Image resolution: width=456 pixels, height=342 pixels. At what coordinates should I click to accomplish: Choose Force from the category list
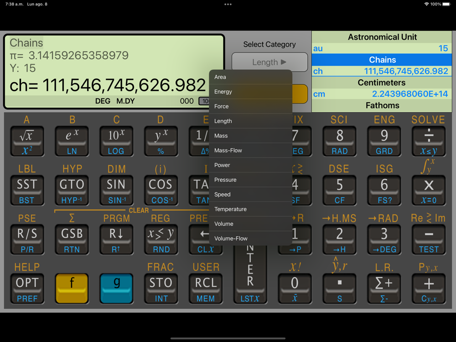250,106
